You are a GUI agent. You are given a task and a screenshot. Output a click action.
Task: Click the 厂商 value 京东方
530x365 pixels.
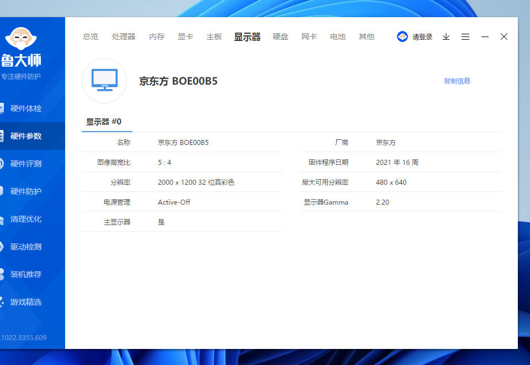pos(386,143)
